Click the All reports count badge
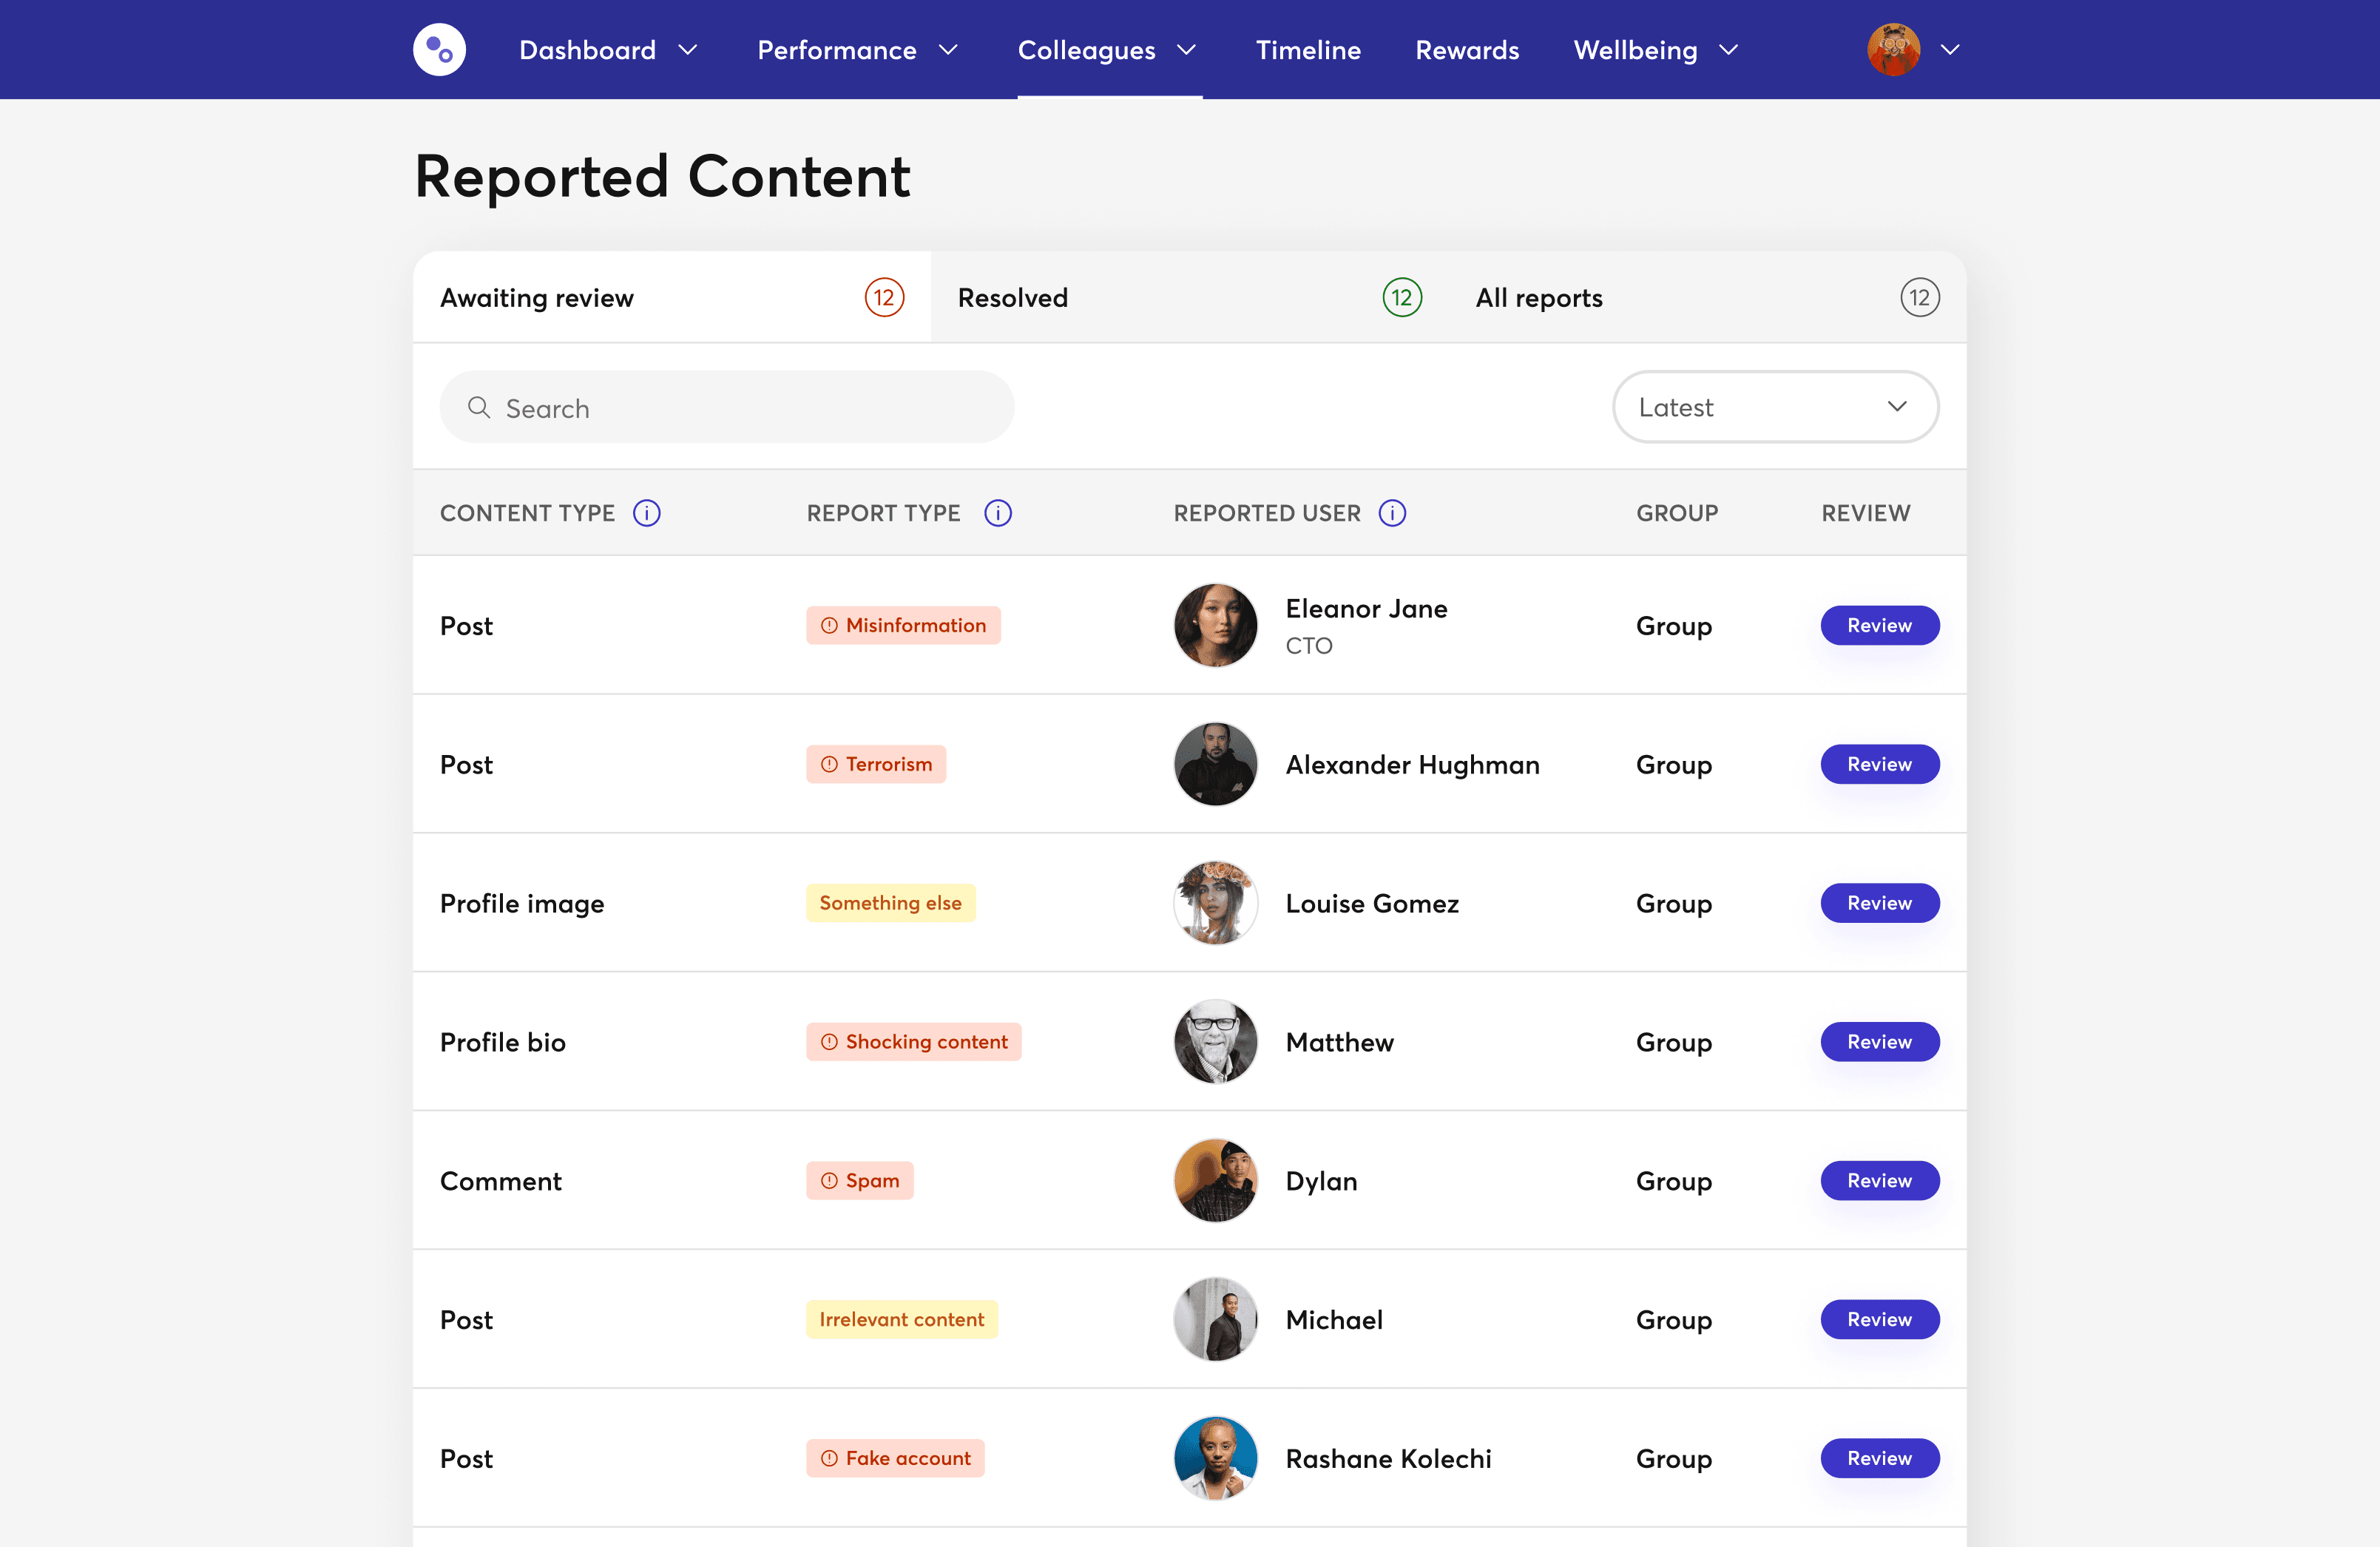This screenshot has width=2380, height=1547. click(1919, 297)
